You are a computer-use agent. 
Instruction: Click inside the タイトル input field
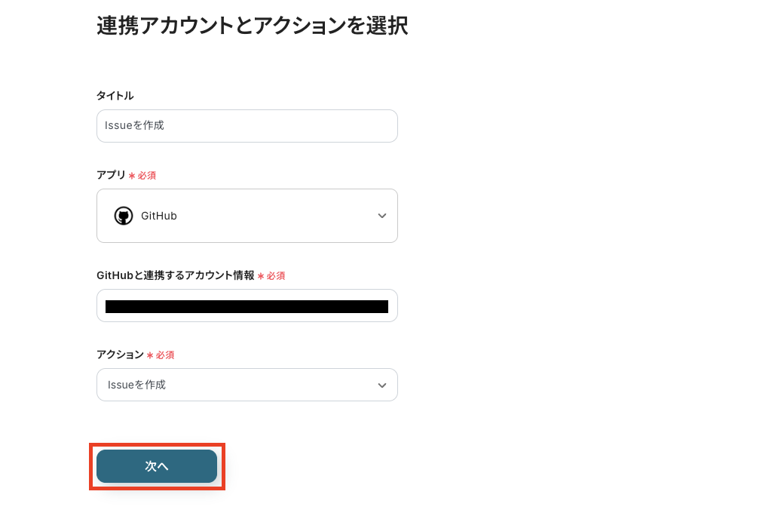[x=247, y=125]
